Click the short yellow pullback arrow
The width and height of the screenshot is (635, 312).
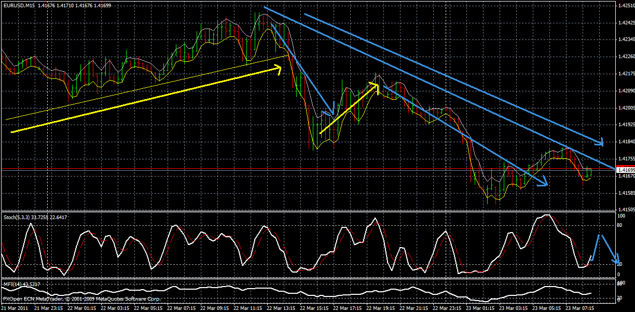(x=348, y=109)
